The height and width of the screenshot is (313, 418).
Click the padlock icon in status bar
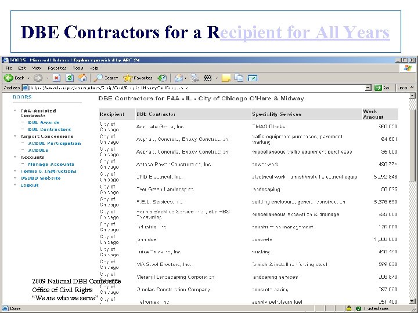point(349,308)
